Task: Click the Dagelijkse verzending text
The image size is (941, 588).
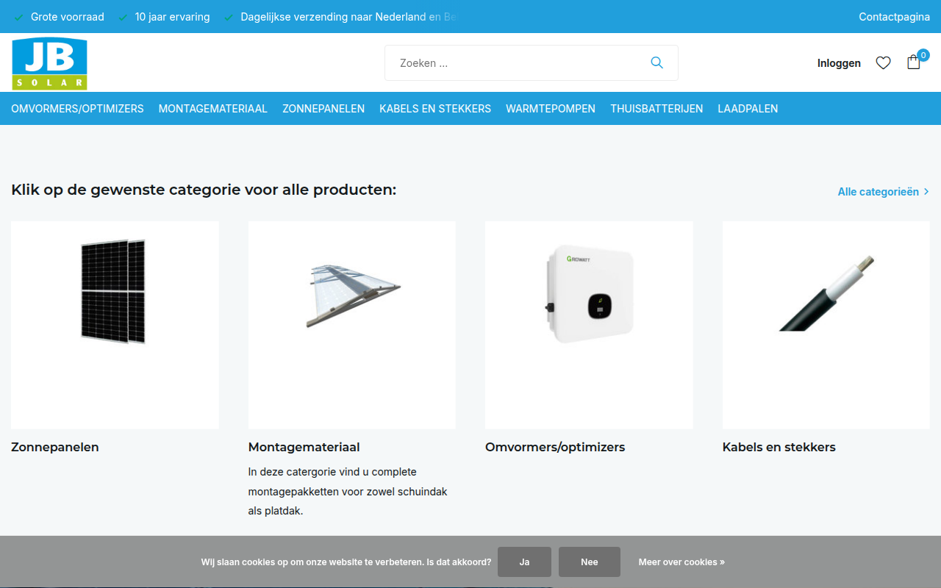Action: (x=349, y=17)
